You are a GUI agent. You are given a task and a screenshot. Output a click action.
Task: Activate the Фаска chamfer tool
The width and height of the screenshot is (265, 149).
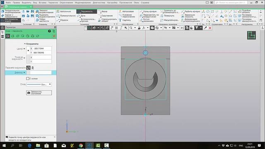pyautogui.click(x=103, y=12)
